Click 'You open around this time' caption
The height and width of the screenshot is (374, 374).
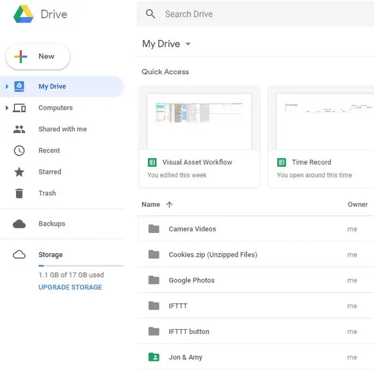tap(314, 175)
